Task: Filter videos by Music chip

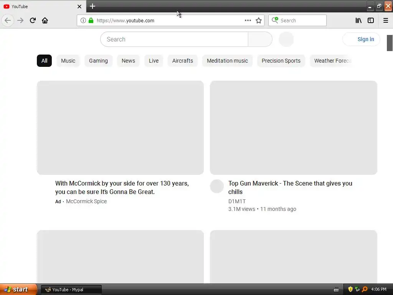Action: (68, 61)
